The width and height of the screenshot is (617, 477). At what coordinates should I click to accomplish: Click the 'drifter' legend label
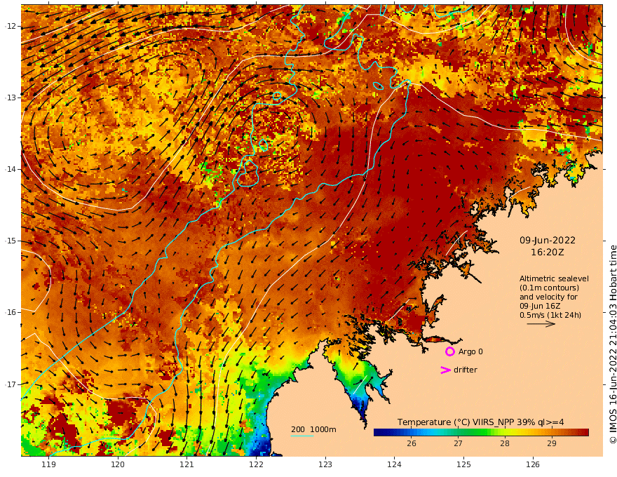click(465, 370)
